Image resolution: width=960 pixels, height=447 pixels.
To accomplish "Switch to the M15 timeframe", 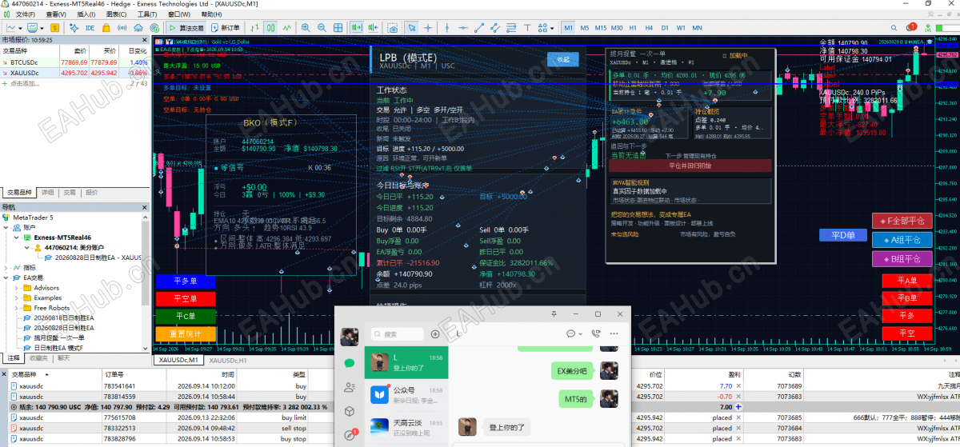I will point(601,28).
